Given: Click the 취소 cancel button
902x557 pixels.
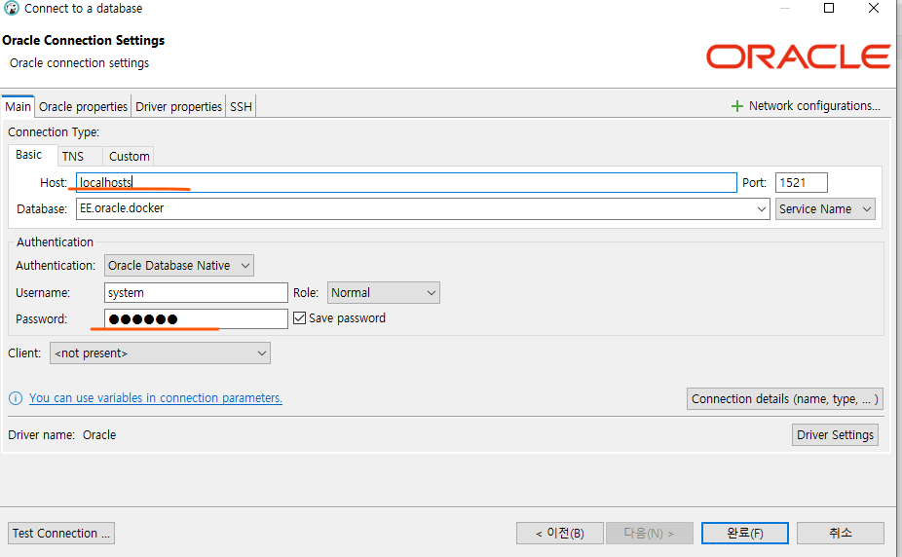Looking at the screenshot, I should (841, 533).
